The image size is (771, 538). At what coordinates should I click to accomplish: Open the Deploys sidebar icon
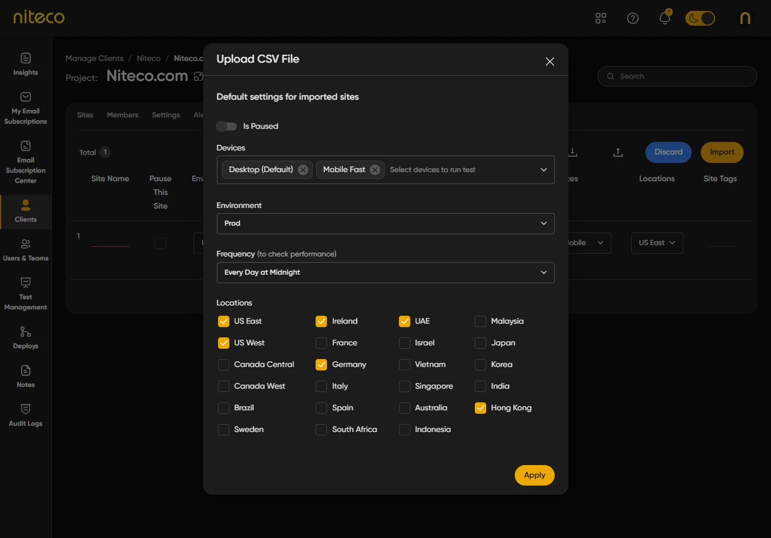tap(26, 332)
